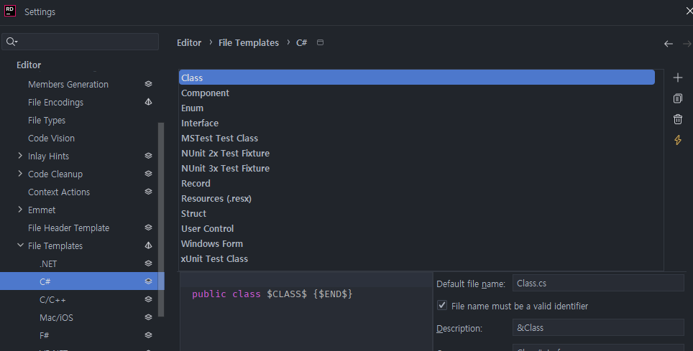Open File Header Template settings page
The width and height of the screenshot is (693, 351).
(x=68, y=228)
